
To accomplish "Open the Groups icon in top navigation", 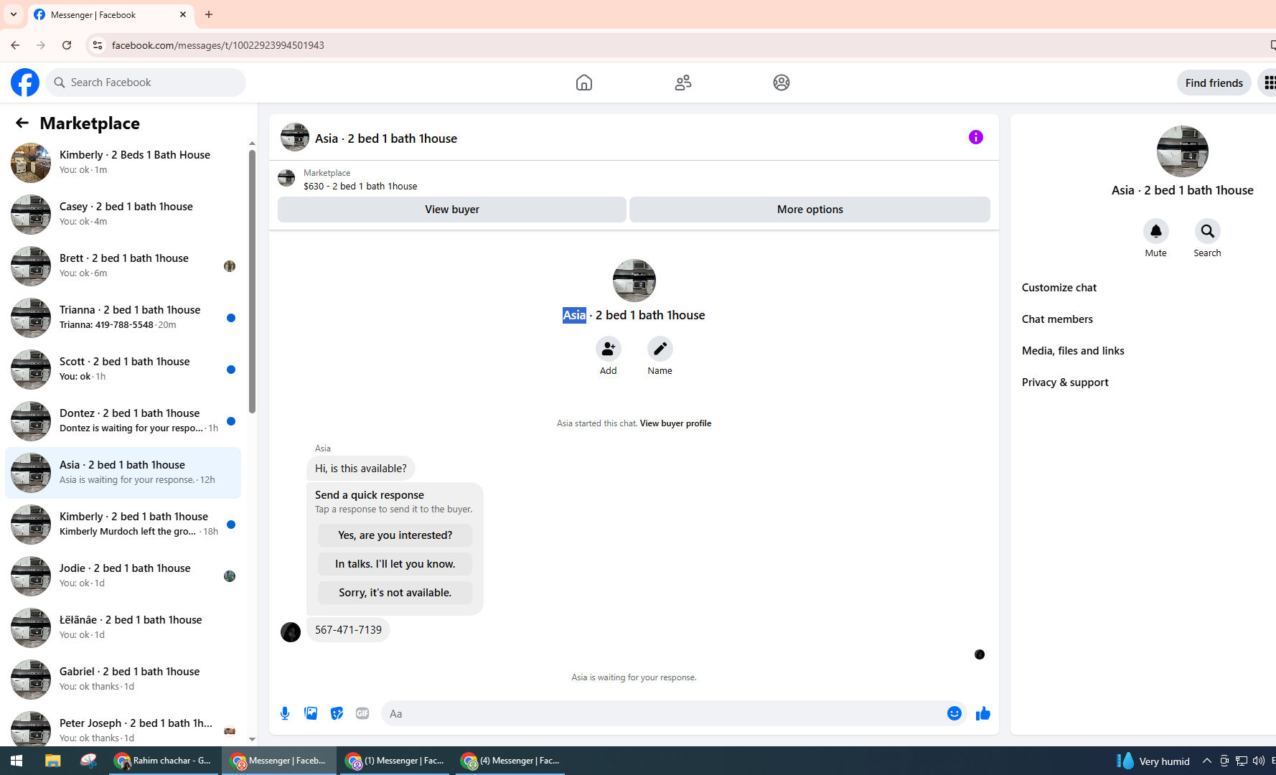I will [782, 83].
